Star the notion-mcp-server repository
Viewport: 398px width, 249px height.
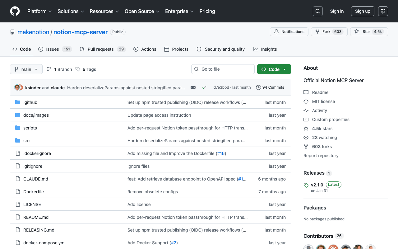click(369, 32)
